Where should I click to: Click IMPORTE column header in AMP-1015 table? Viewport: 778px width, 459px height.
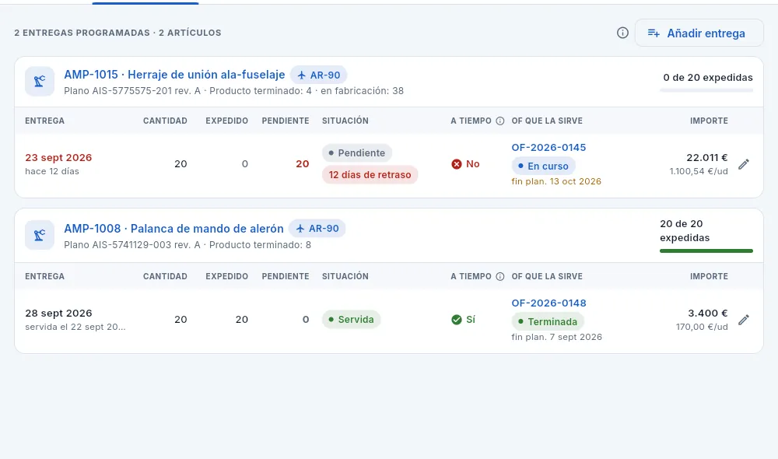pyautogui.click(x=709, y=121)
